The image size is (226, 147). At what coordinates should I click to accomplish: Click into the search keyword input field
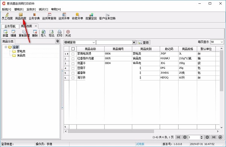(114, 42)
